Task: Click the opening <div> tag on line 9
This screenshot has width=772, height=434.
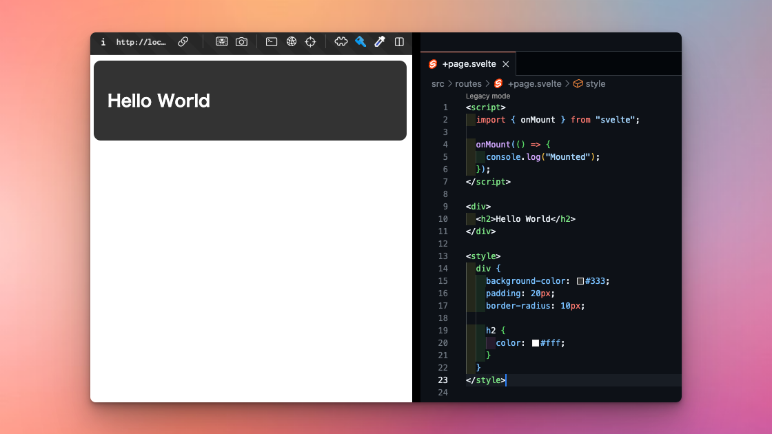Action: [x=478, y=207]
